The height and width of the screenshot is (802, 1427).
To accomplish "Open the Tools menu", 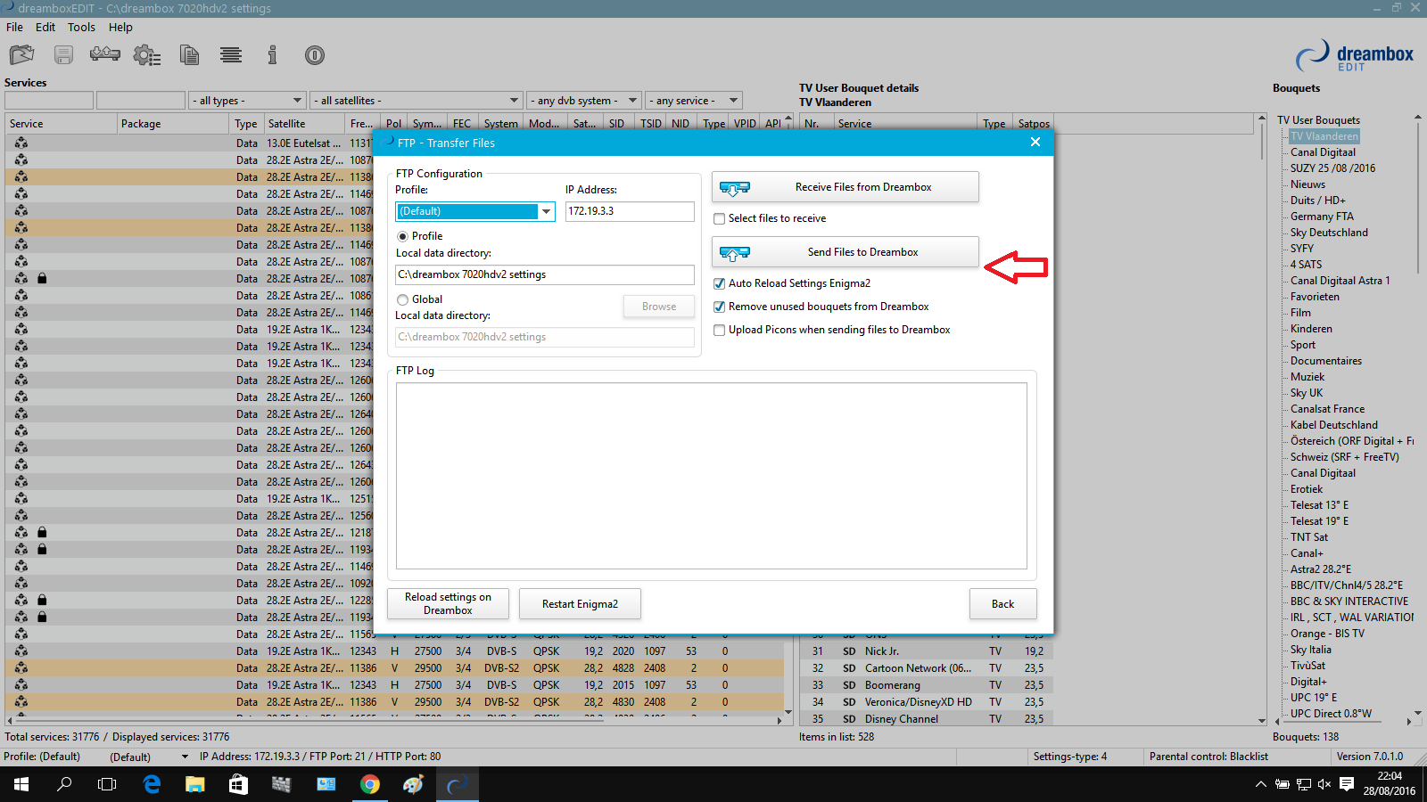I will point(81,27).
